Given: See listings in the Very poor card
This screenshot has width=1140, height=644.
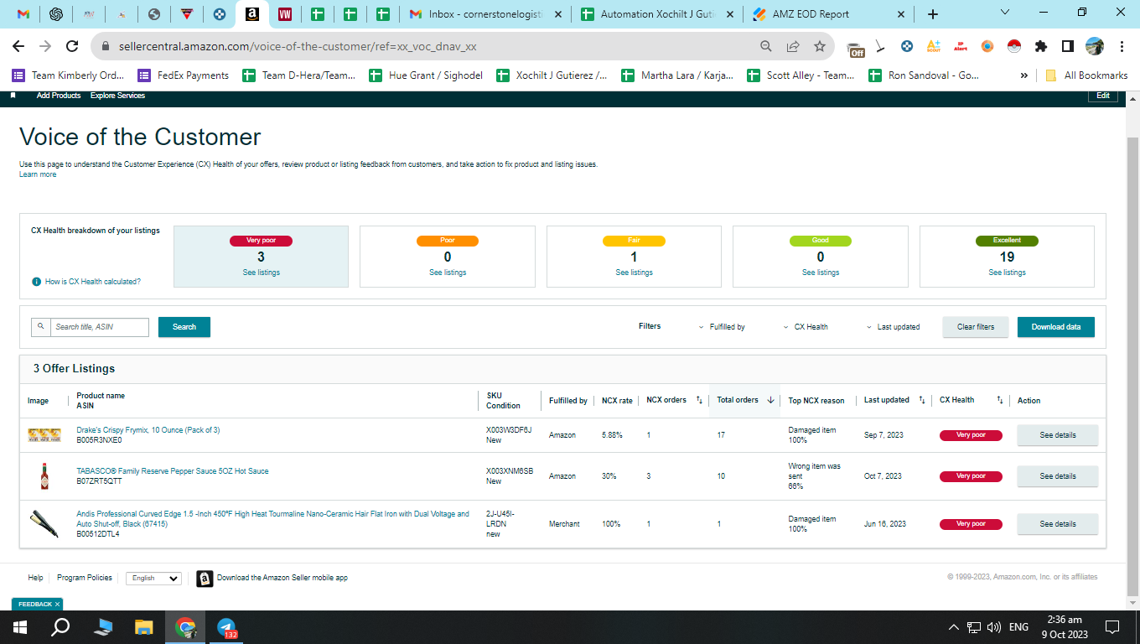Looking at the screenshot, I should pos(261,273).
